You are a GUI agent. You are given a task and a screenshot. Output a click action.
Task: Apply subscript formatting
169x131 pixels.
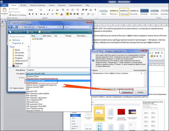pos(44,14)
